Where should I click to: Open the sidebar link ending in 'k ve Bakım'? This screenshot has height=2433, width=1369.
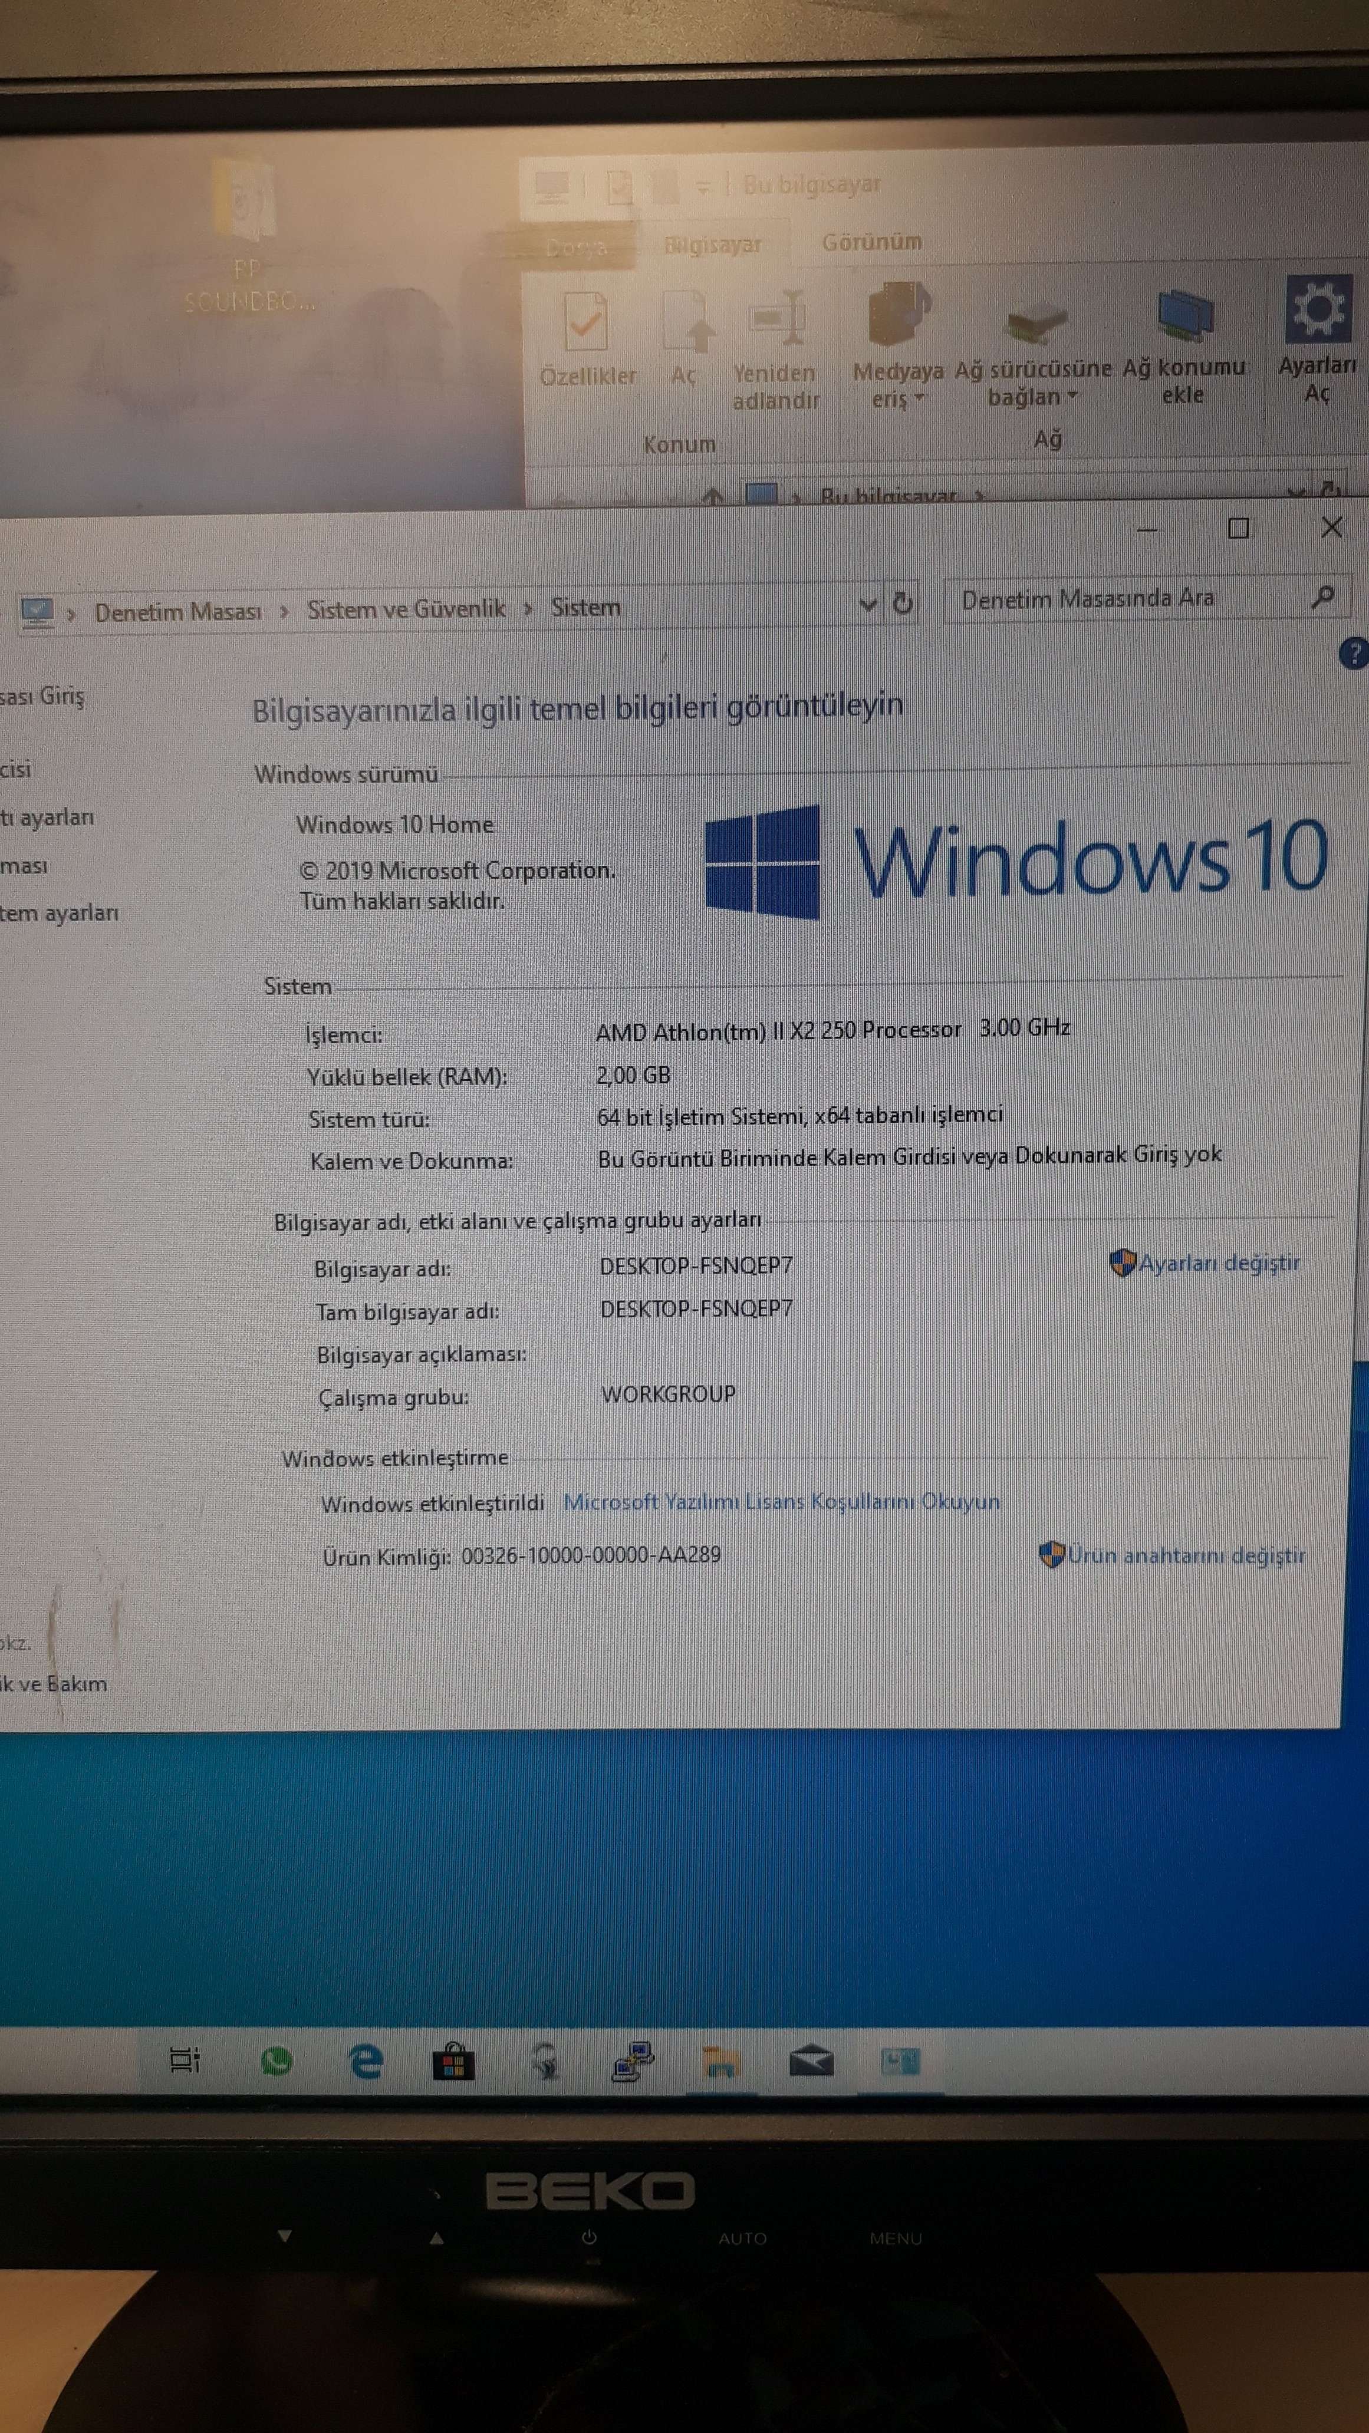54,1684
